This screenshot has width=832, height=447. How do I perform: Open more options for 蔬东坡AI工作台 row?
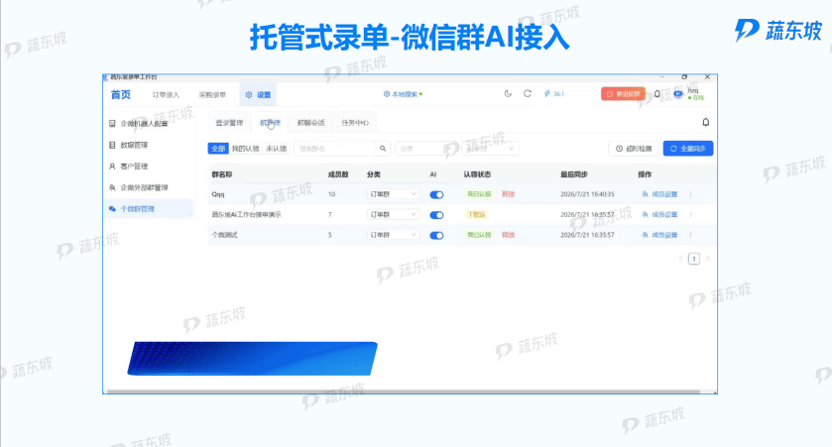click(691, 214)
